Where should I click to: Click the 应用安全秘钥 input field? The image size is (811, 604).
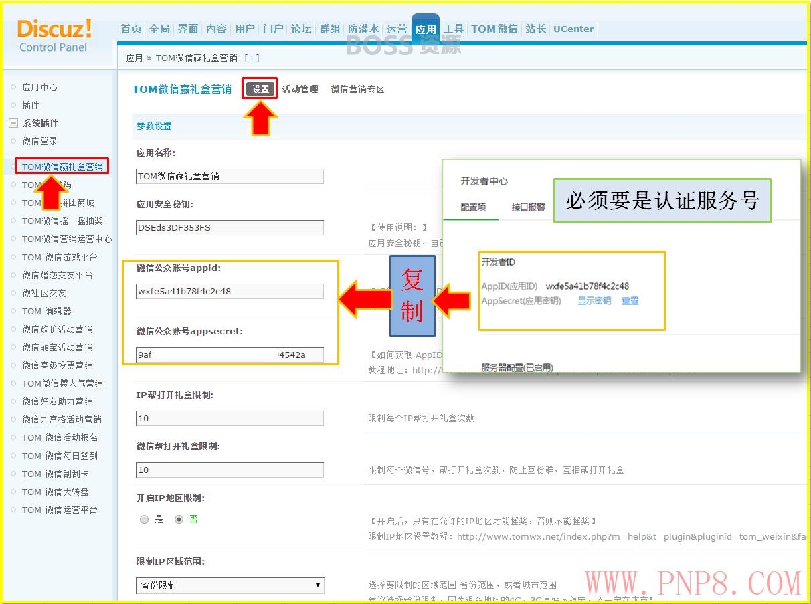pos(230,227)
